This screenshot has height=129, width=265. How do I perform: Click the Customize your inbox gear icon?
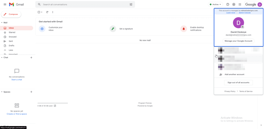tap(42, 29)
